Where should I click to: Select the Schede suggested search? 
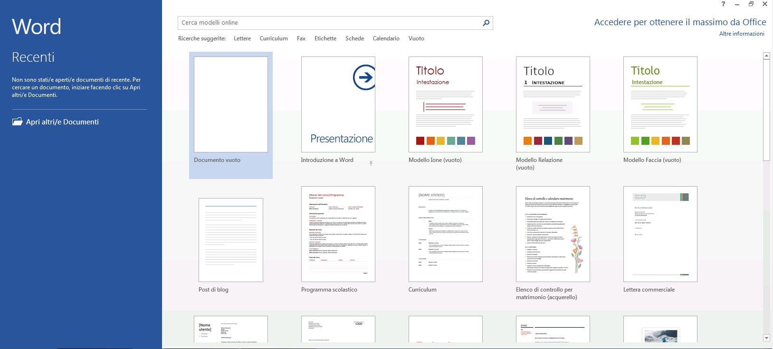354,38
